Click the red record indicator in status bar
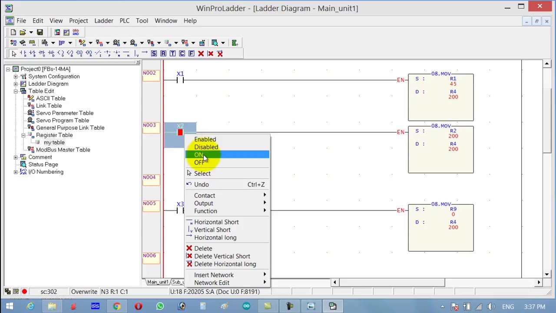The image size is (556, 313). click(24, 292)
